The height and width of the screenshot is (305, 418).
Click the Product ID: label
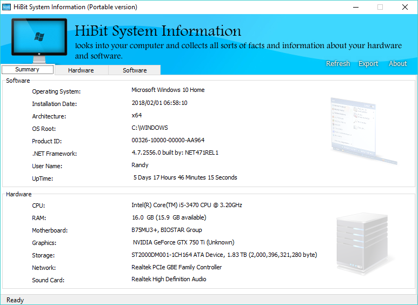(47, 141)
